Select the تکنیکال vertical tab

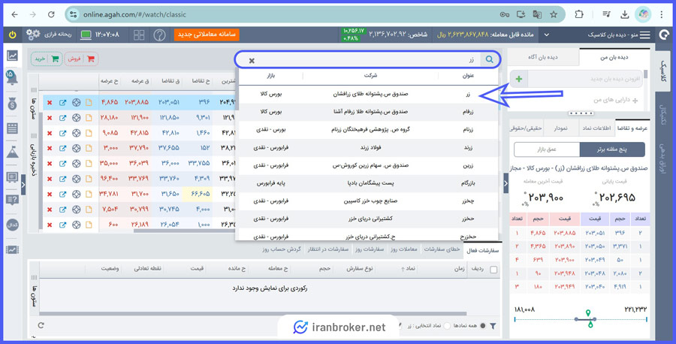pos(662,115)
